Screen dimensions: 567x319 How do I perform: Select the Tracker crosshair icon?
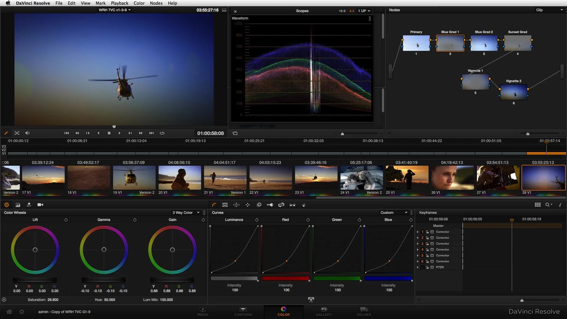(247, 205)
